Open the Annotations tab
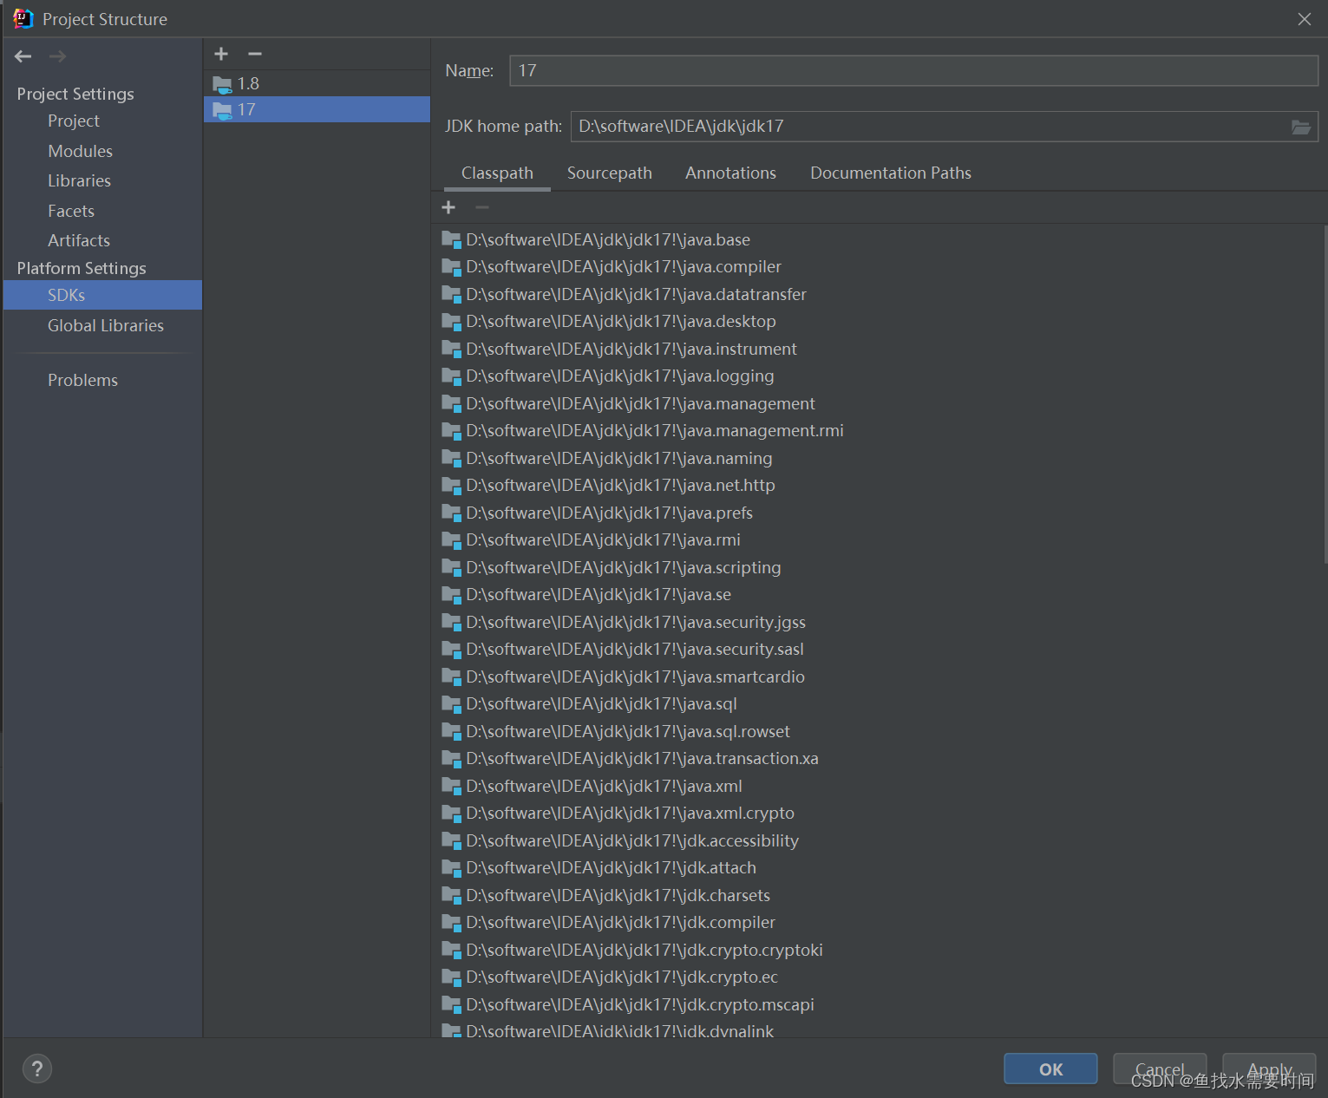Image resolution: width=1328 pixels, height=1098 pixels. tap(730, 173)
